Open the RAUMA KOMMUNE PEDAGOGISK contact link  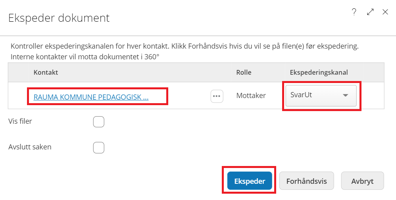coord(91,97)
